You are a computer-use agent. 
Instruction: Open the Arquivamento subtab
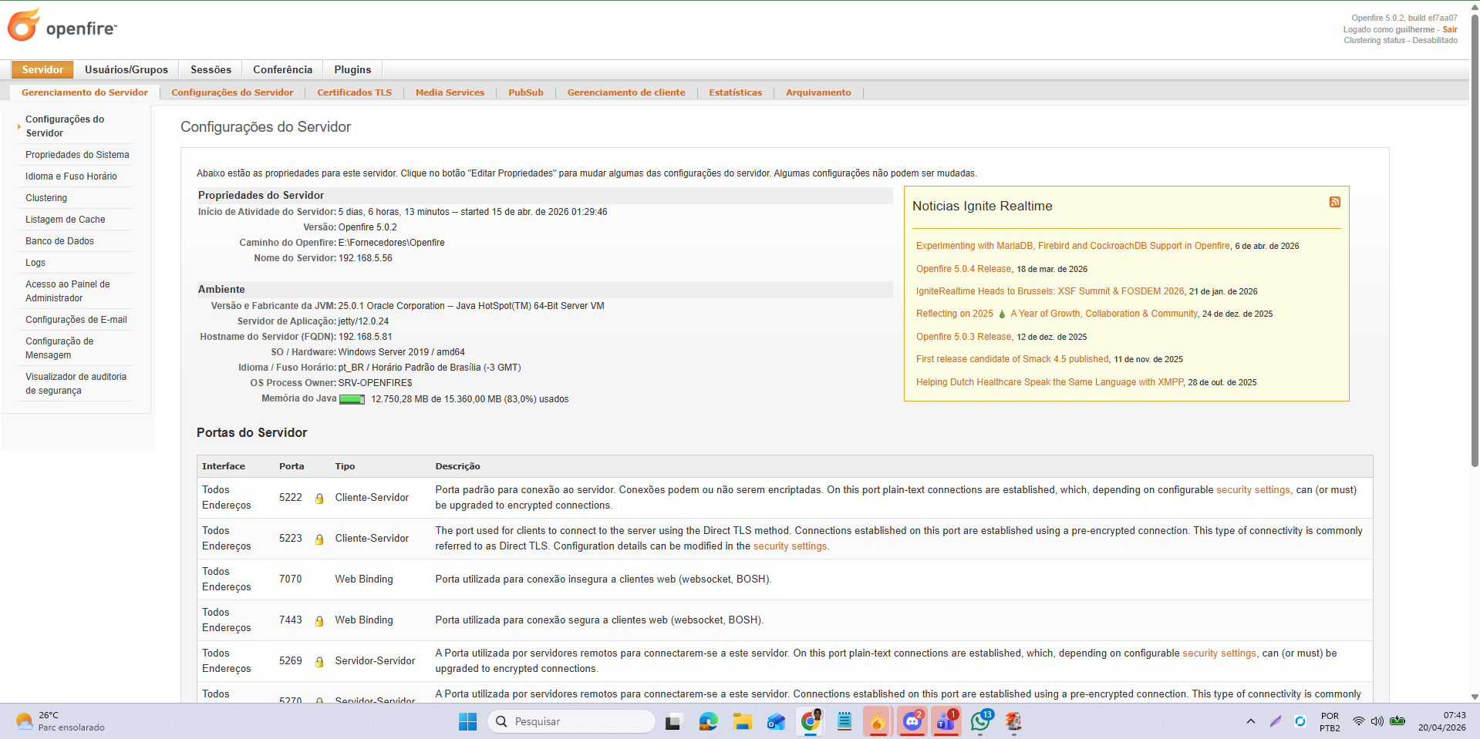pyautogui.click(x=818, y=92)
